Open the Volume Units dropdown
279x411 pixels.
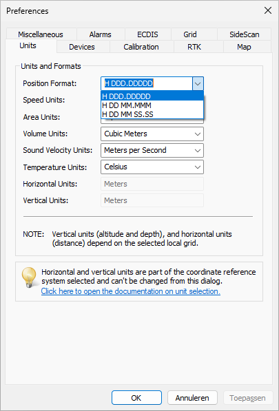click(152, 134)
